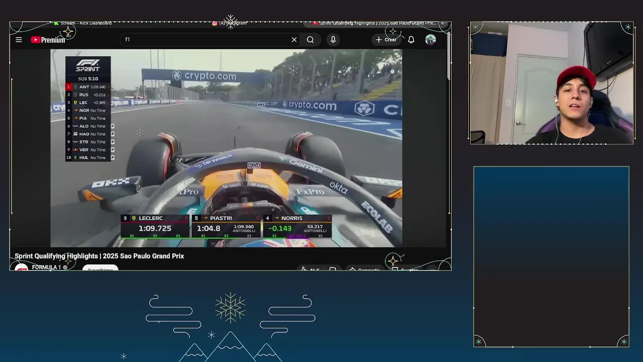The width and height of the screenshot is (643, 362).
Task: Clear the search box with the X
Action: click(x=294, y=40)
